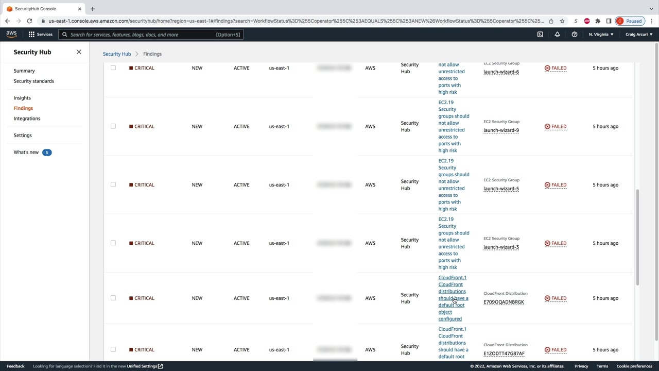This screenshot has width=659, height=371.
Task: Open Insights in the side navigation
Action: pyautogui.click(x=22, y=98)
